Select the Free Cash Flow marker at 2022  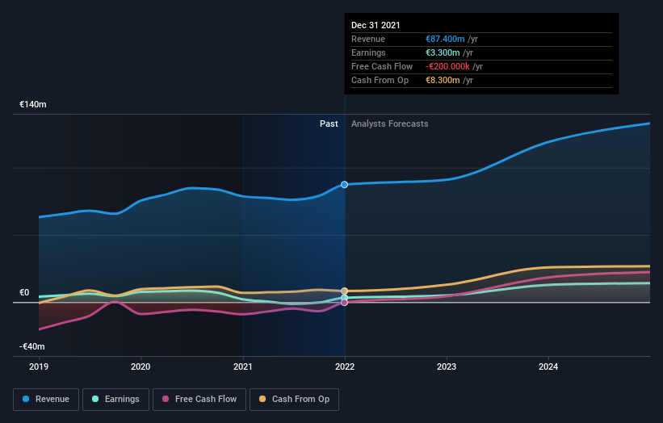(x=345, y=303)
